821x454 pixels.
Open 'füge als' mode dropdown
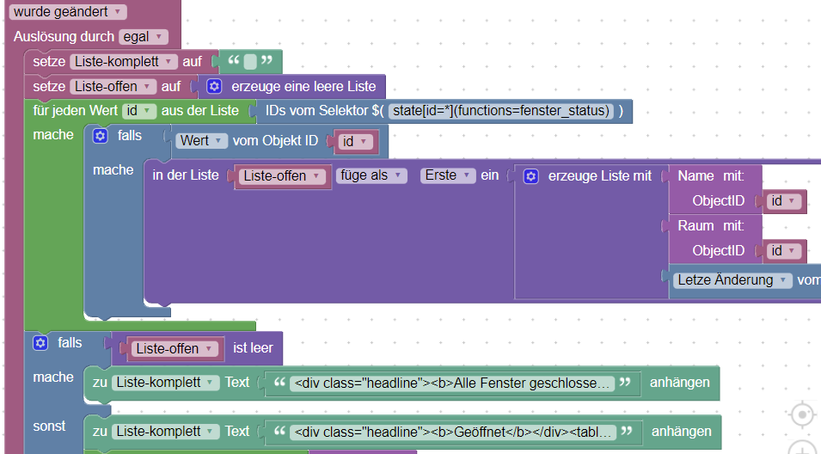click(371, 175)
